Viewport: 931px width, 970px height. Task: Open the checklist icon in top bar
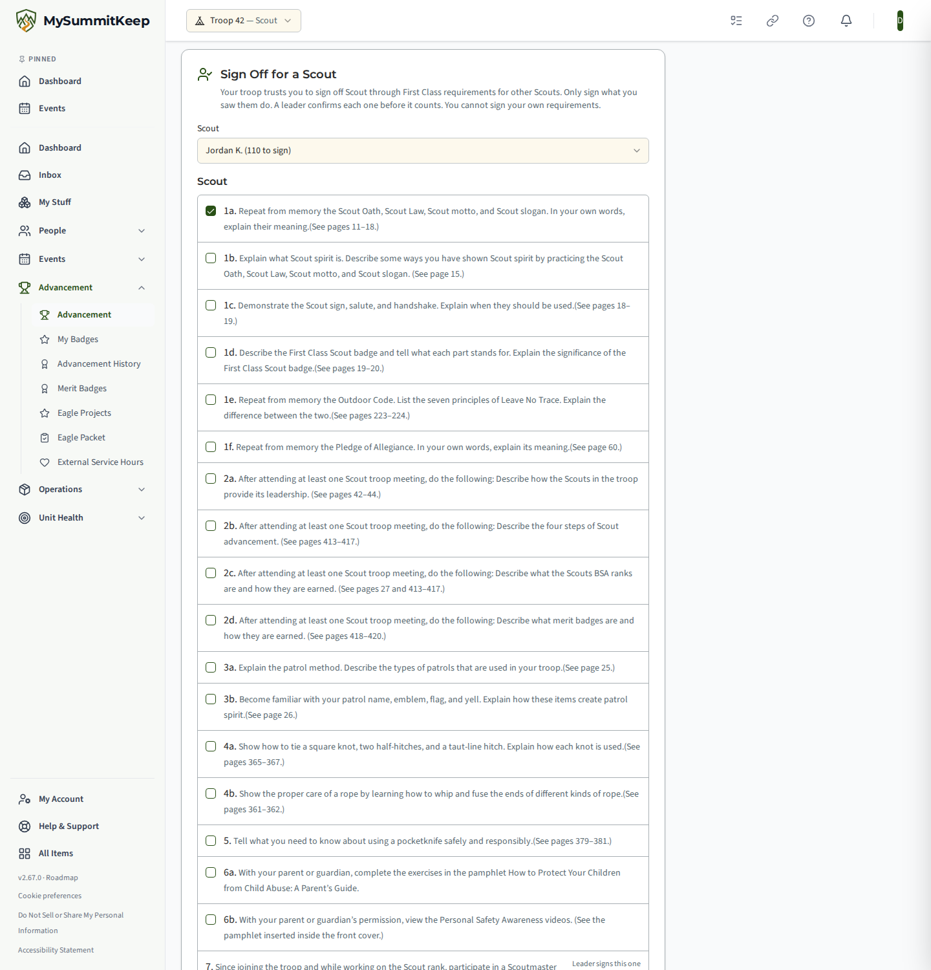click(736, 21)
